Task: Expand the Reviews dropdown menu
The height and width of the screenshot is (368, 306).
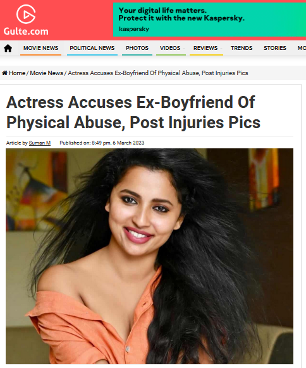Action: [206, 48]
